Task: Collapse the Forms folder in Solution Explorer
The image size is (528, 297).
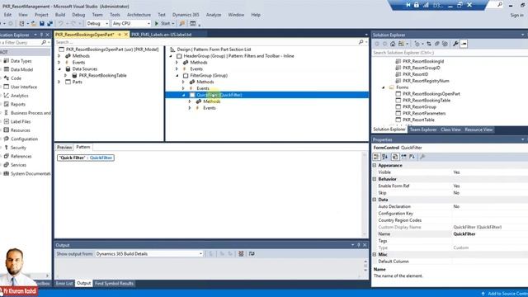Action: pos(383,87)
